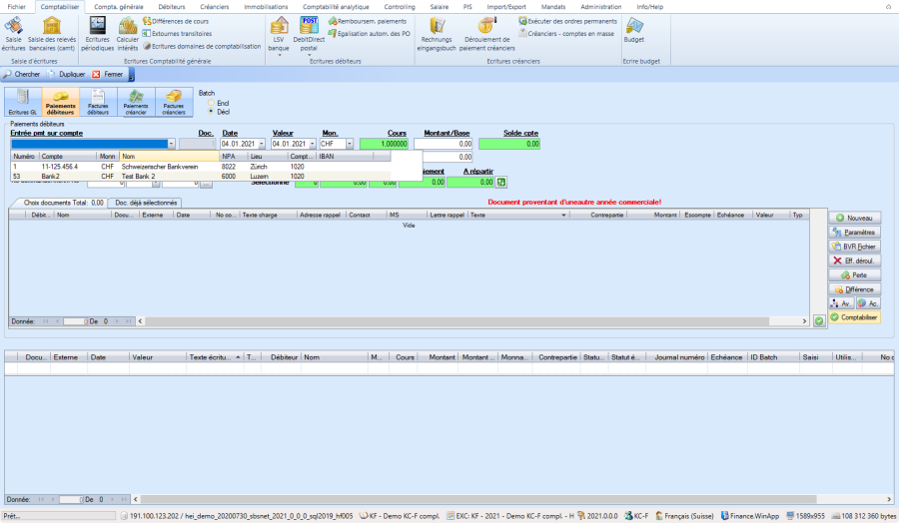Open Ecritures périodiques tool

click(98, 30)
